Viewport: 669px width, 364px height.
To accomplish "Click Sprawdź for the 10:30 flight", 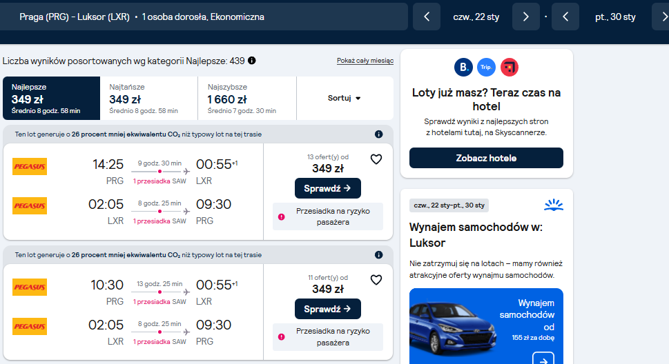I will coord(328,309).
